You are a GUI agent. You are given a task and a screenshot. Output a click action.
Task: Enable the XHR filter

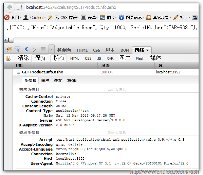tap(110, 58)
